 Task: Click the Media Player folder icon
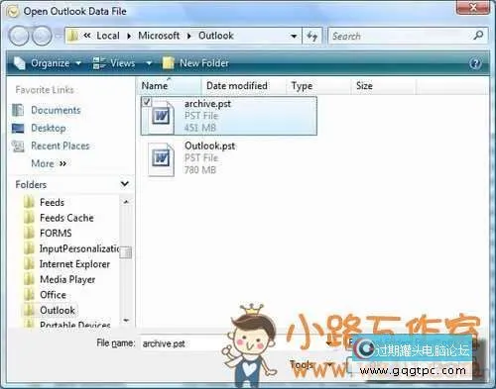29,279
